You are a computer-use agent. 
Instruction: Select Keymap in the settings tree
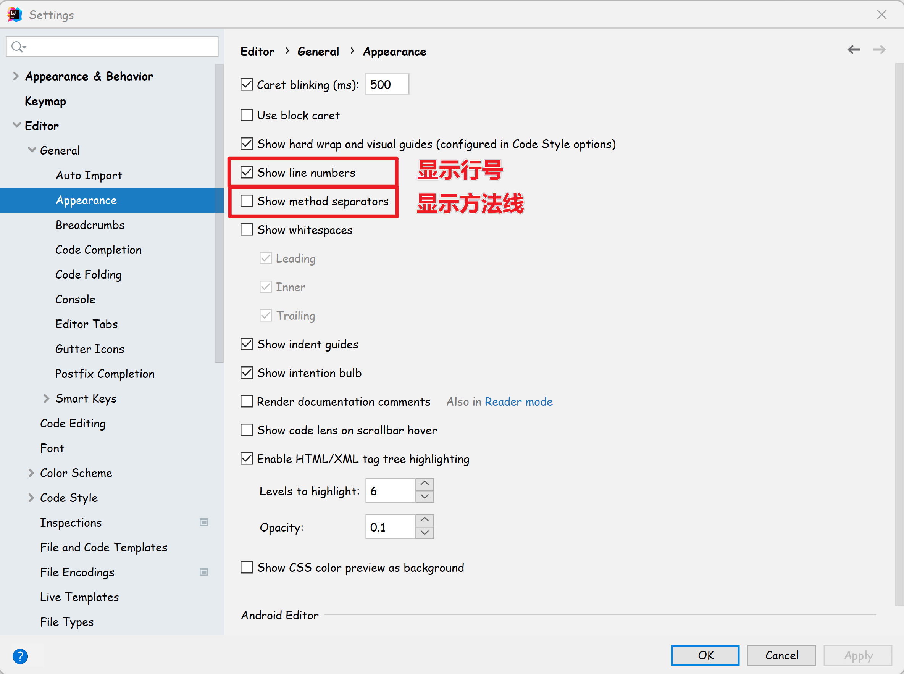(x=45, y=101)
